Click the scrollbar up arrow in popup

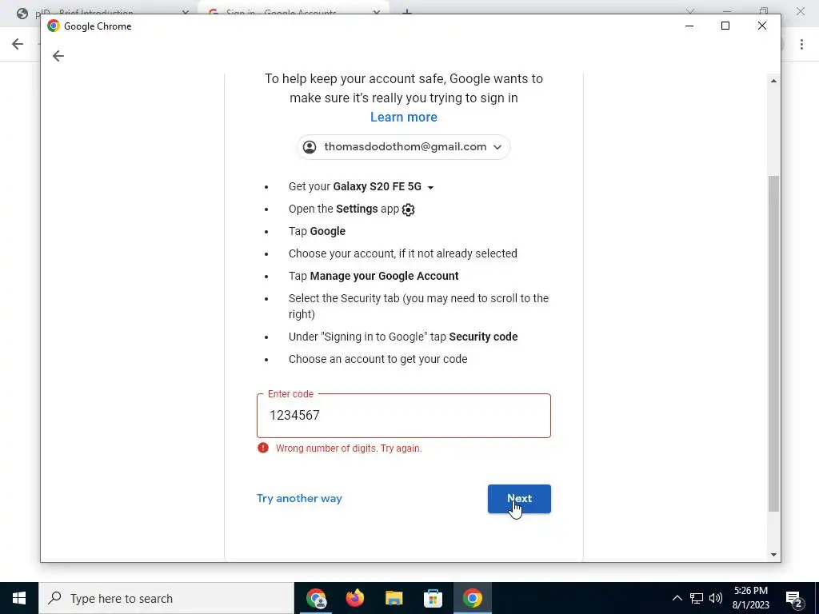pyautogui.click(x=773, y=81)
